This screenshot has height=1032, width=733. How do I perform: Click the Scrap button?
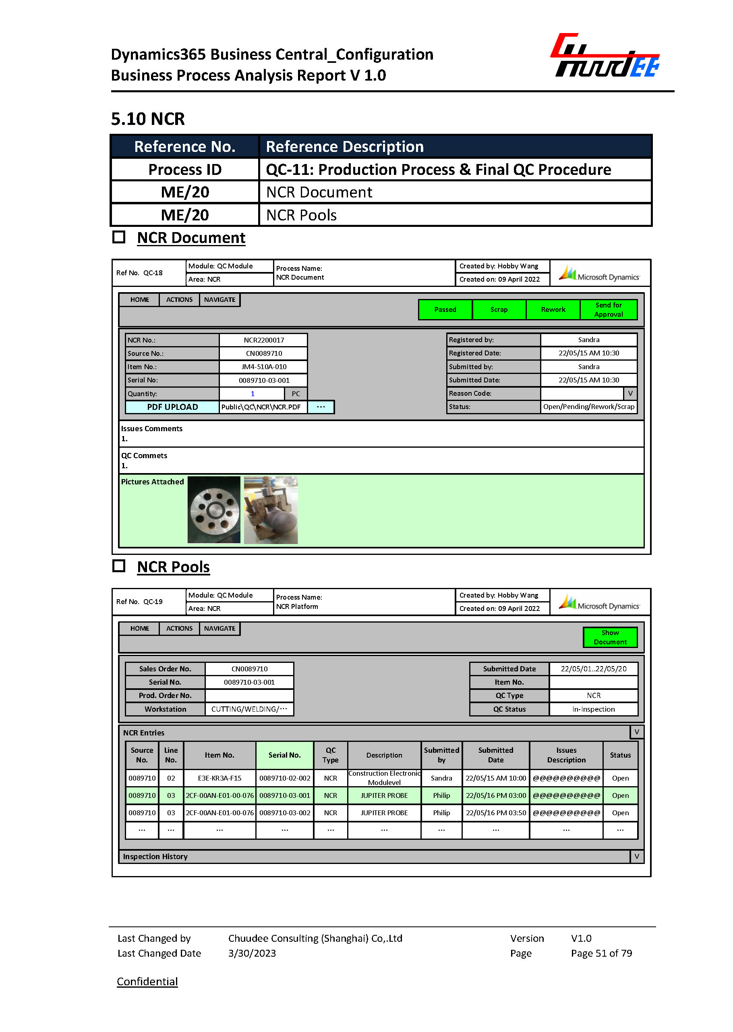click(x=499, y=310)
